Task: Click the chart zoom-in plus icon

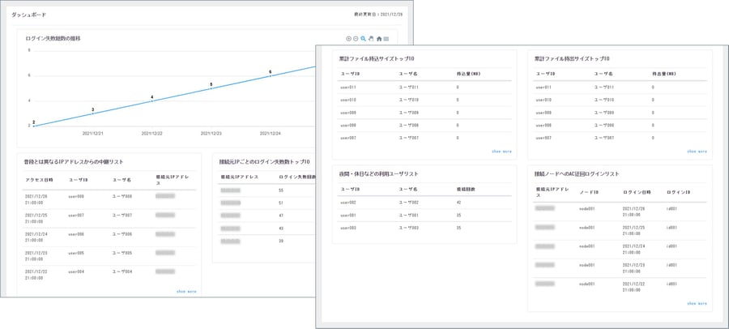Action: 348,39
